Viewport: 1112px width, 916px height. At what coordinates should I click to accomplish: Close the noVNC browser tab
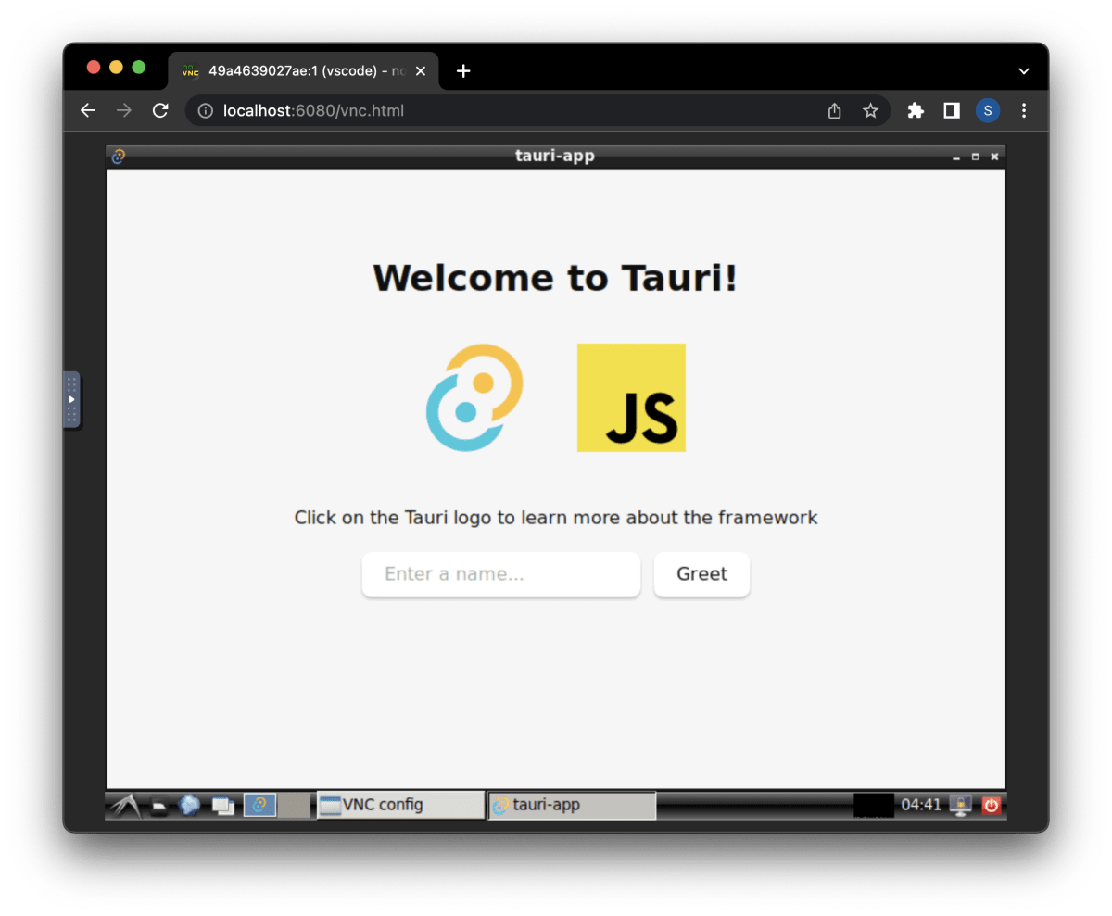pyautogui.click(x=420, y=71)
